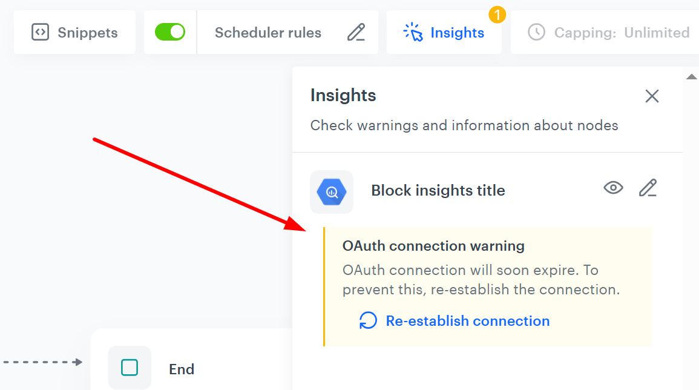Image resolution: width=699 pixels, height=390 pixels.
Task: Toggle visibility with the eye icon
Action: coord(613,188)
